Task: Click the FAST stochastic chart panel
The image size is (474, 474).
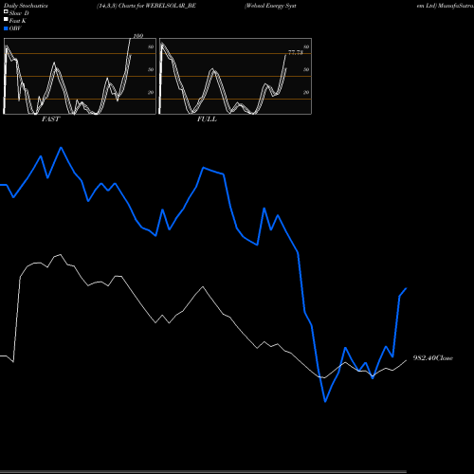Action: pyautogui.click(x=80, y=76)
